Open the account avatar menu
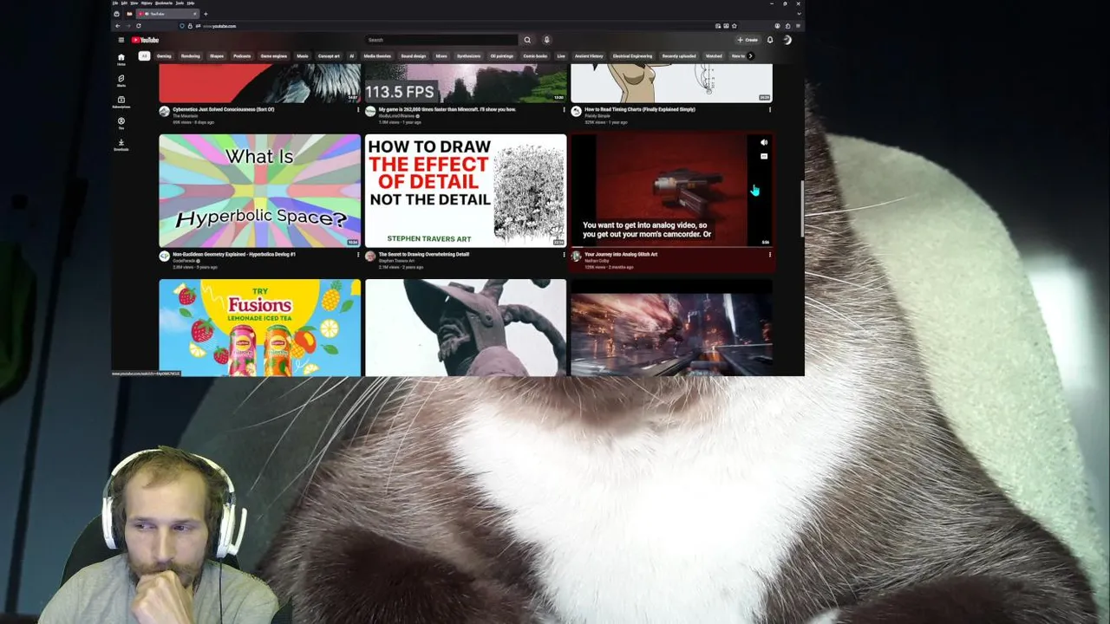The height and width of the screenshot is (624, 1110). [x=787, y=40]
